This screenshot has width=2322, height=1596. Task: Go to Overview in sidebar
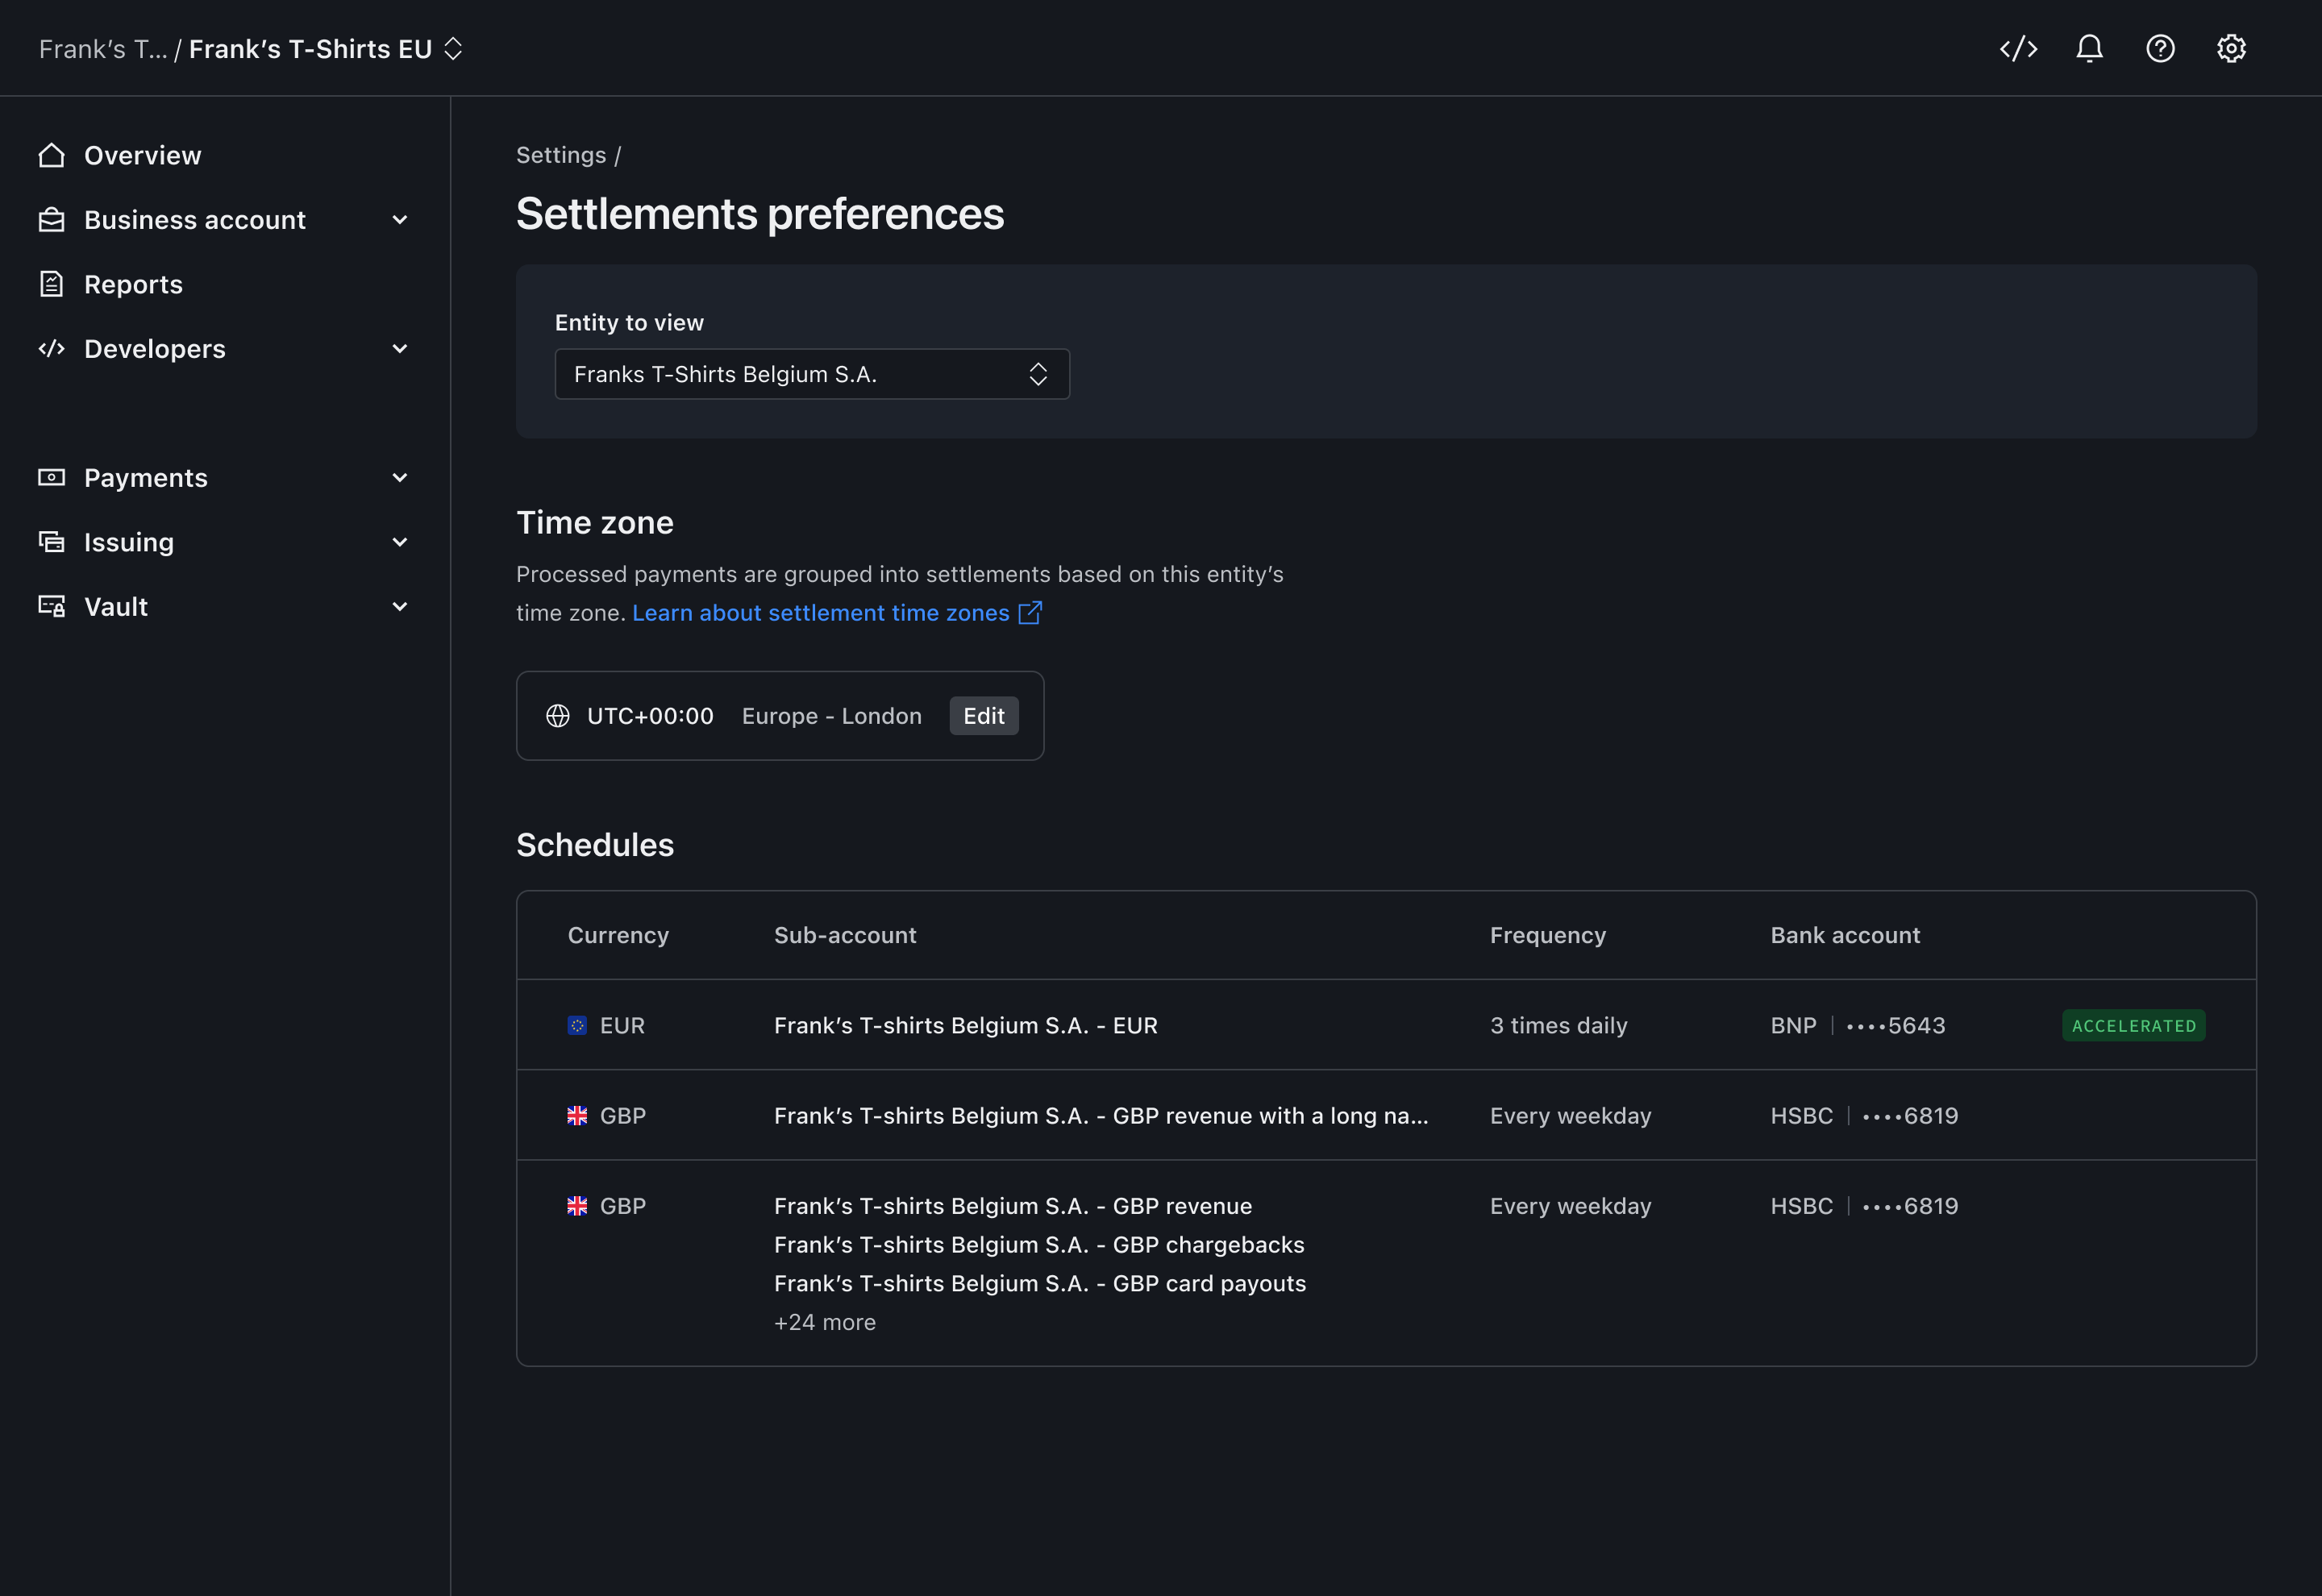click(143, 155)
